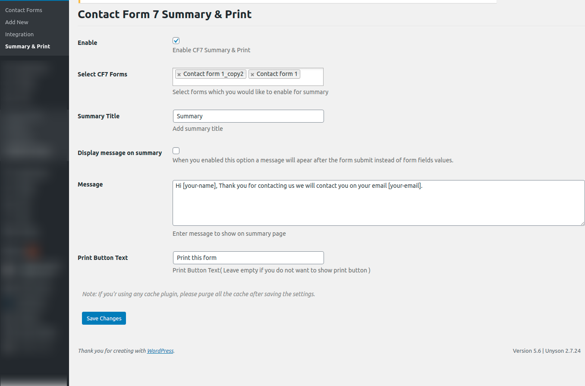
Task: Grab the Message textarea resize handle
Action: click(582, 223)
